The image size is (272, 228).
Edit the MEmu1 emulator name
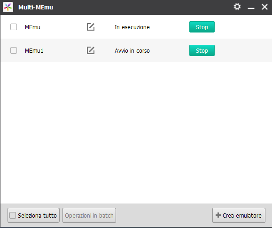[x=91, y=50]
